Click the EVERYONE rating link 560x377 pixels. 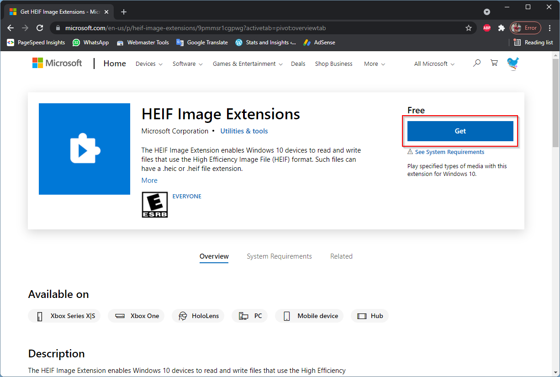coord(187,196)
